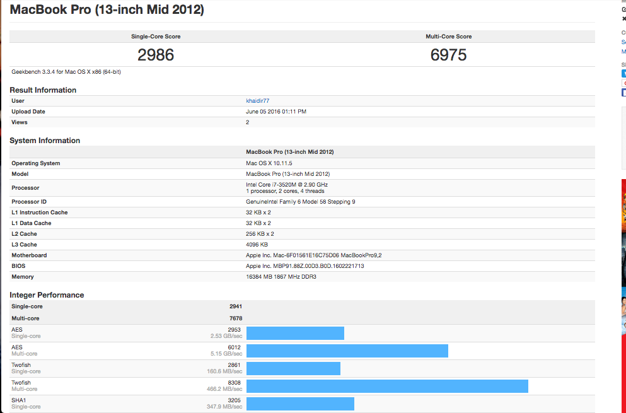The image size is (626, 413).
Task: Click the AES multi-core score bar
Action: tap(347, 351)
